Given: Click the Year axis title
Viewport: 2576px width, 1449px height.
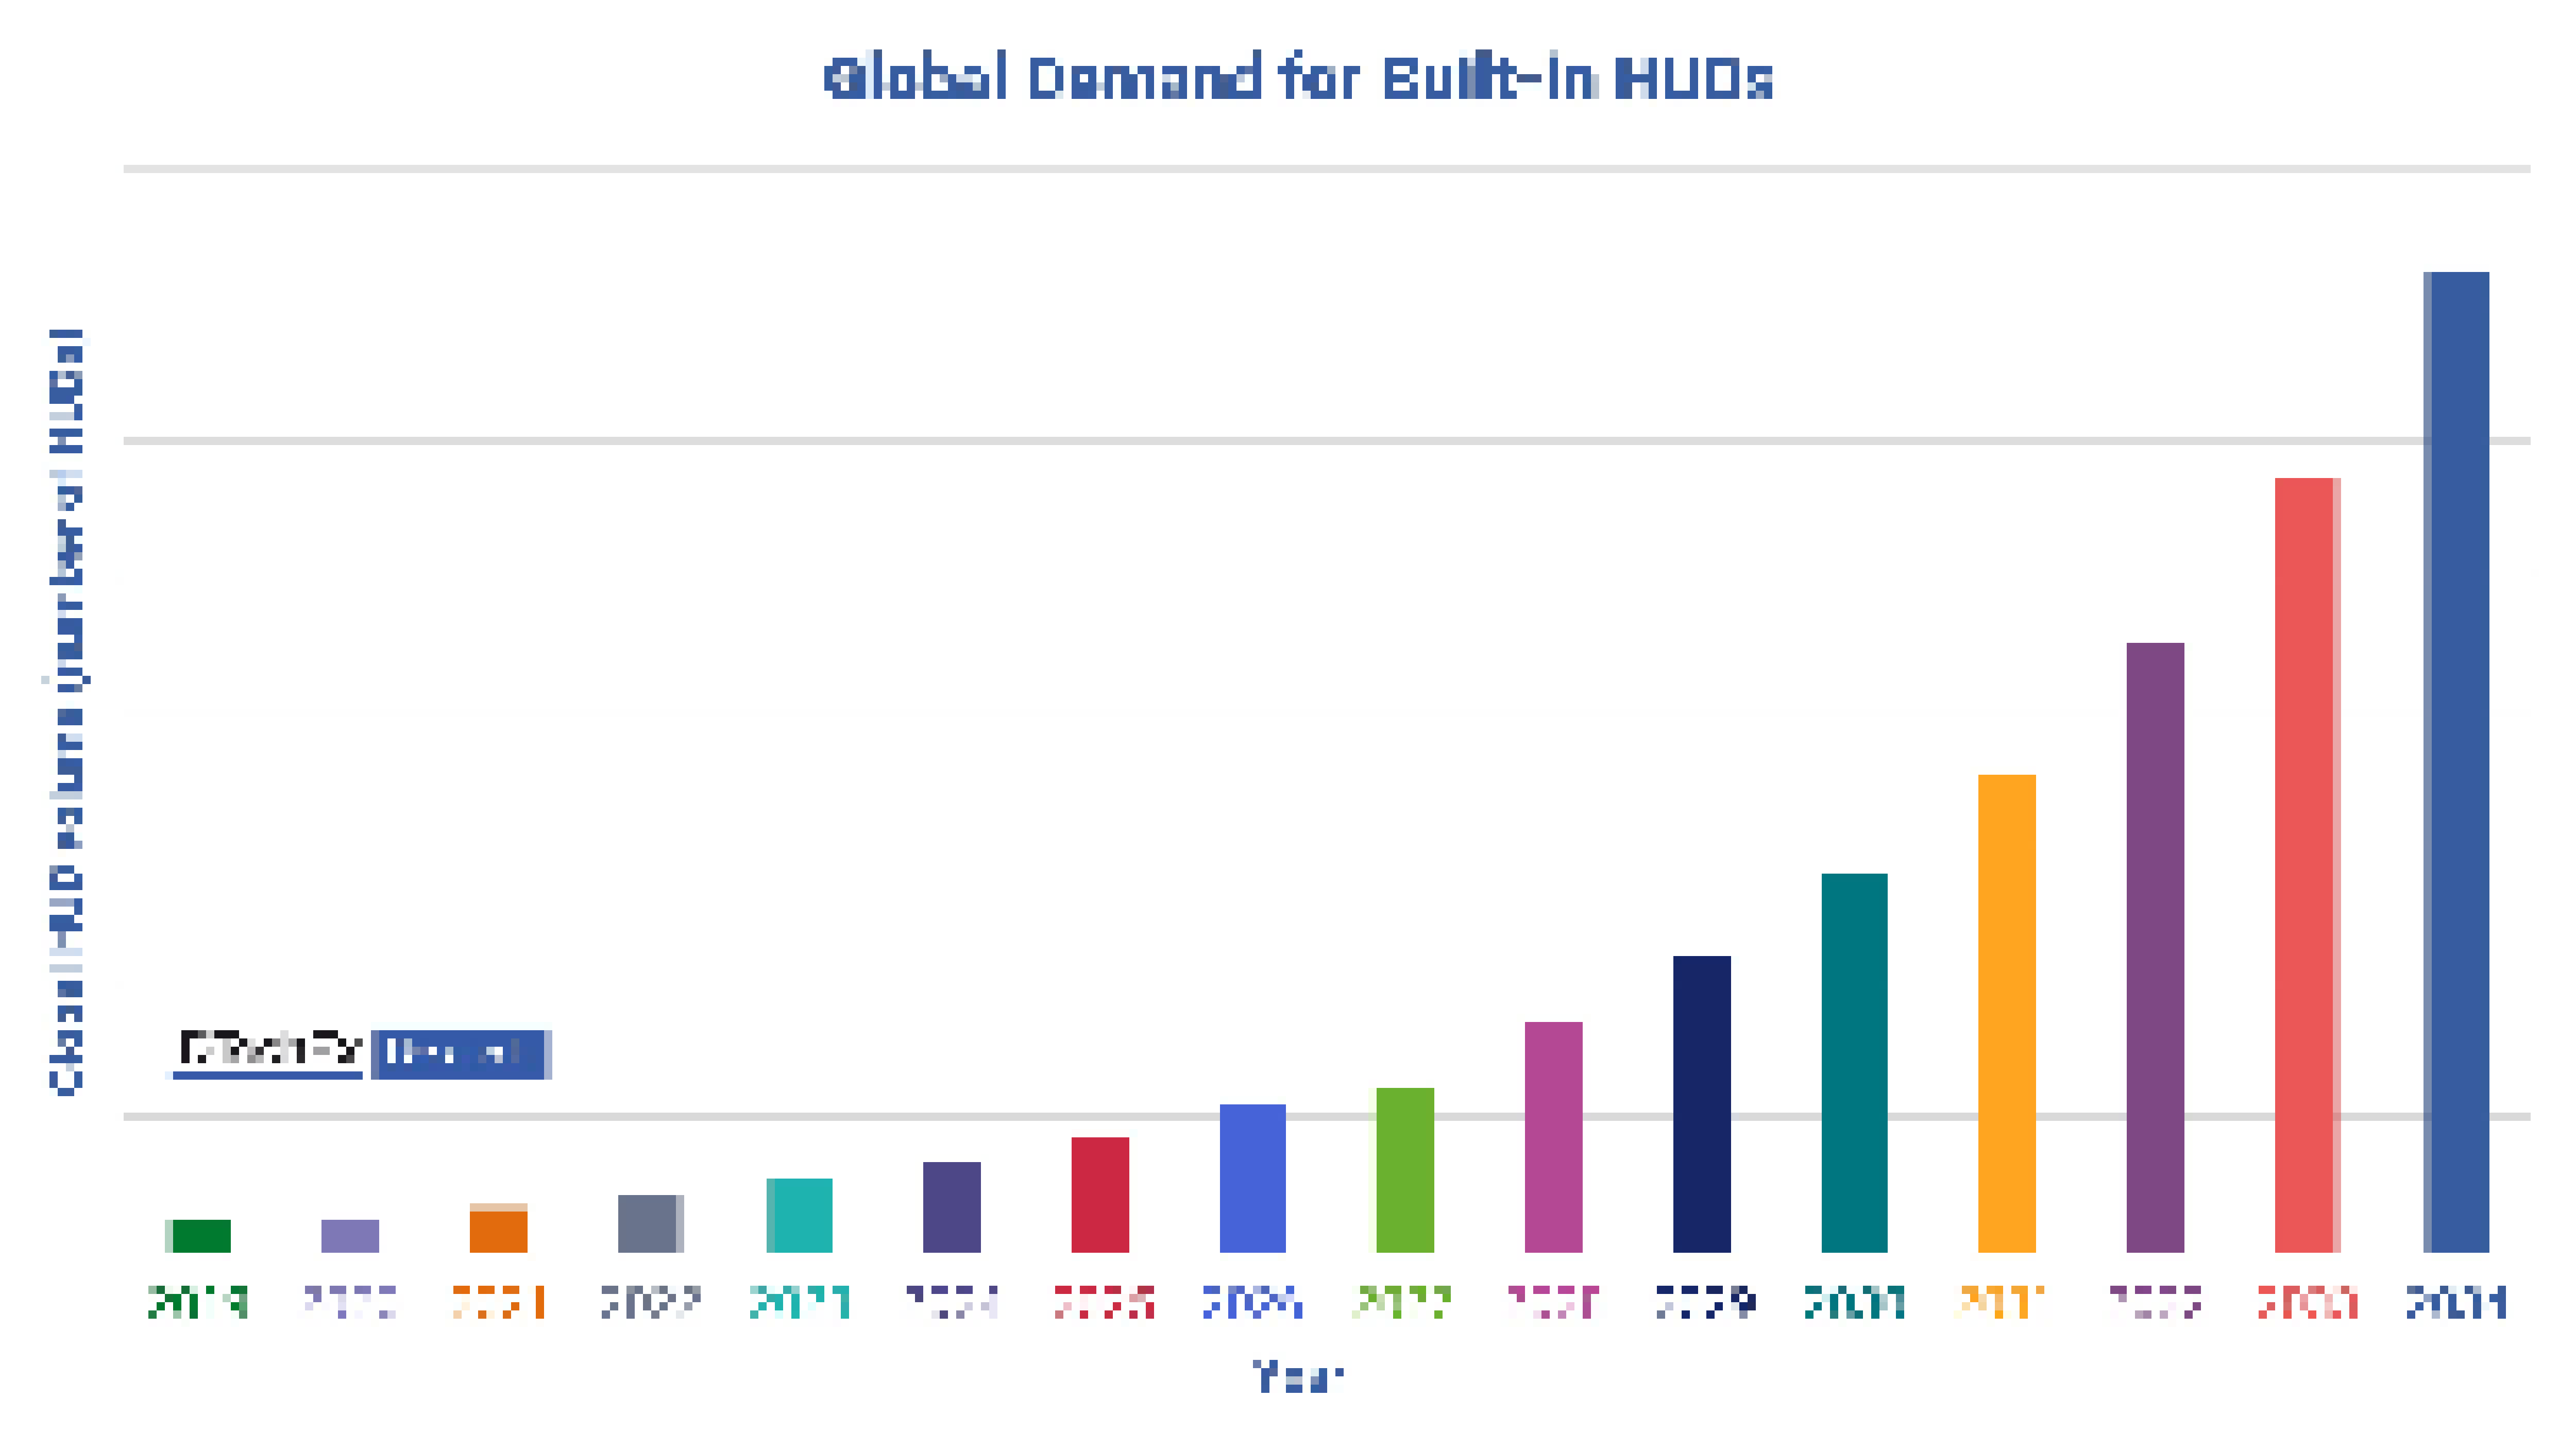Looking at the screenshot, I should (1297, 1376).
